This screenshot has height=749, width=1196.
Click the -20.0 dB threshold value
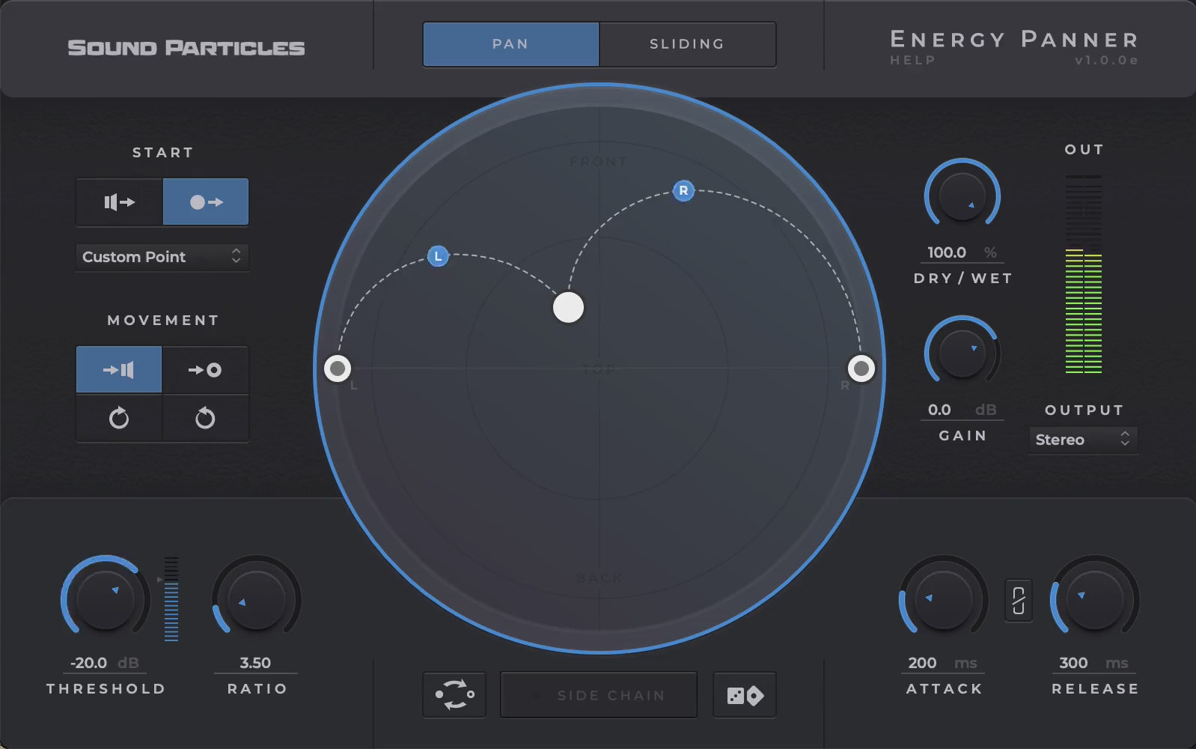105,663
